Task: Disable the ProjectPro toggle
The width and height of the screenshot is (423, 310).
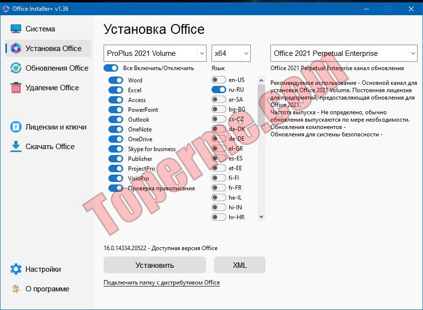Action: (116, 168)
